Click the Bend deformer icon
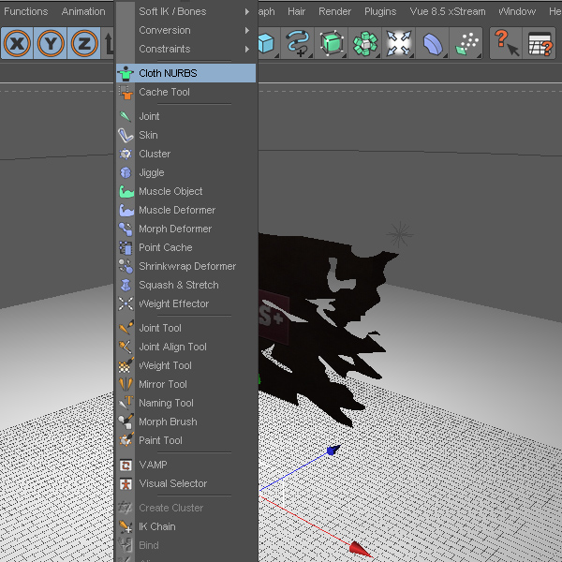Viewport: 562px width, 562px height. pos(432,43)
